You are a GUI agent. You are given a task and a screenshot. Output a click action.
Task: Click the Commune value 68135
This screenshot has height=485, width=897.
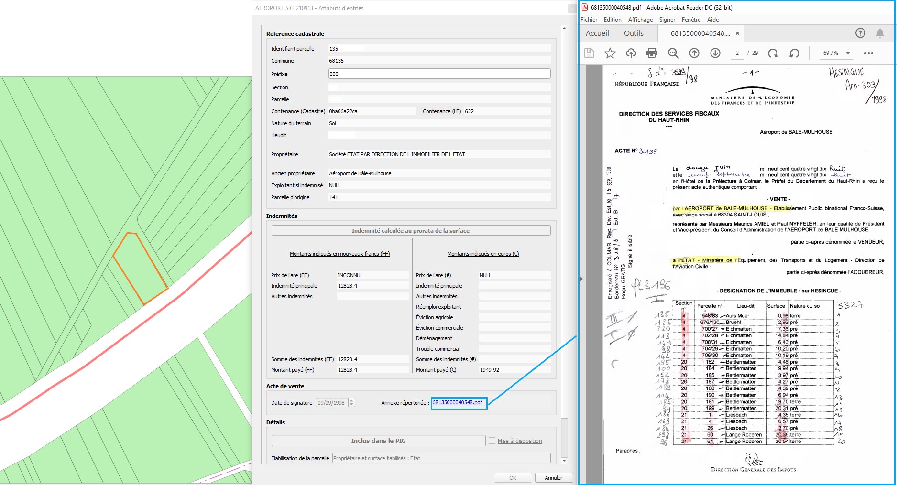click(439, 61)
